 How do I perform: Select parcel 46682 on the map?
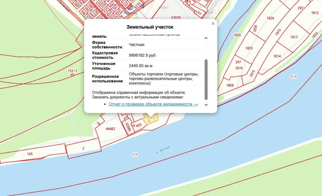point(110,129)
